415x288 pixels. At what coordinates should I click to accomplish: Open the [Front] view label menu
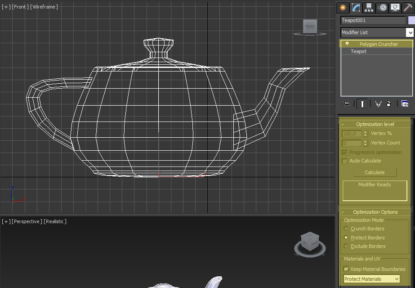[x=20, y=7]
